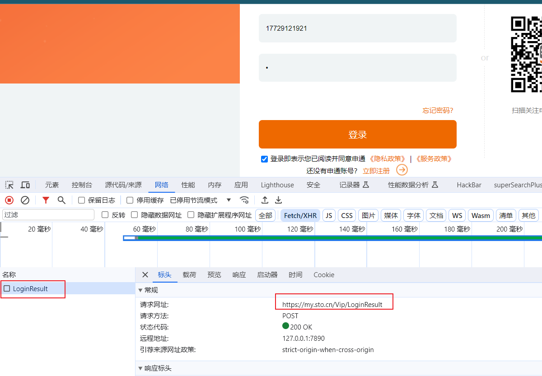Open the 安全 panel
Screen dimensions: 542x376
point(313,185)
